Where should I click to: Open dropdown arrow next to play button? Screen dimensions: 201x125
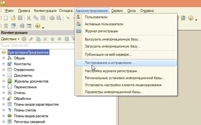coord(43,28)
